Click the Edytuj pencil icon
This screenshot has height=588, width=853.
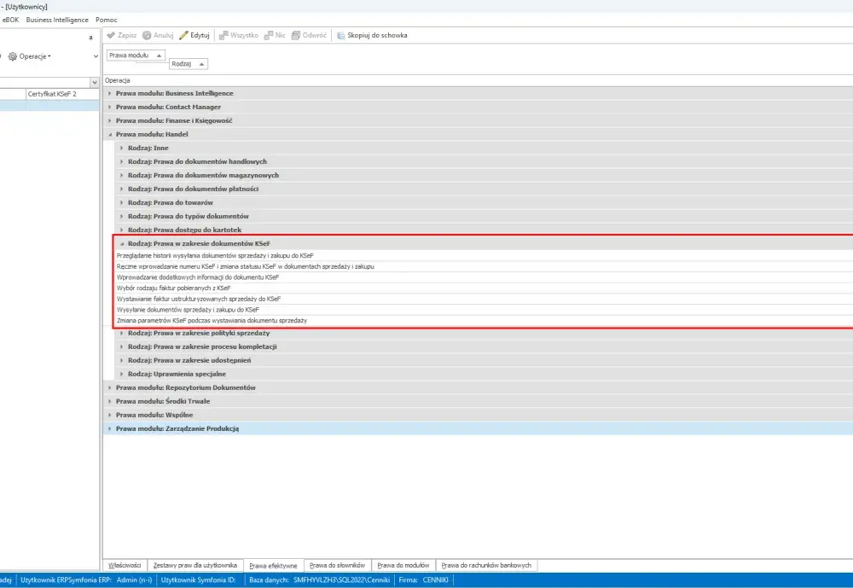183,35
